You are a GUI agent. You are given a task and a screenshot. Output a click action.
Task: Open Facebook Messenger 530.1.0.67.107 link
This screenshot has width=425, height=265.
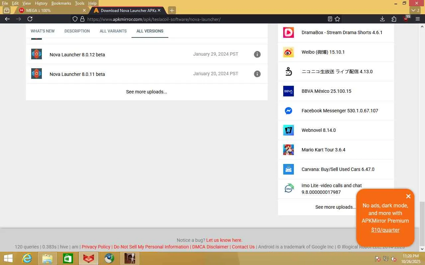click(340, 111)
